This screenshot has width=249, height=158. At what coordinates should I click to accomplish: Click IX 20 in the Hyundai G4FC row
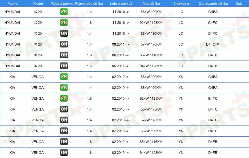[38, 23]
